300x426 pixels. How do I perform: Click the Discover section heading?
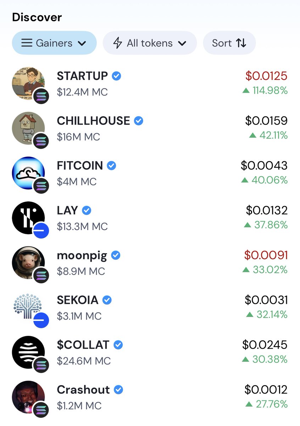(x=37, y=17)
